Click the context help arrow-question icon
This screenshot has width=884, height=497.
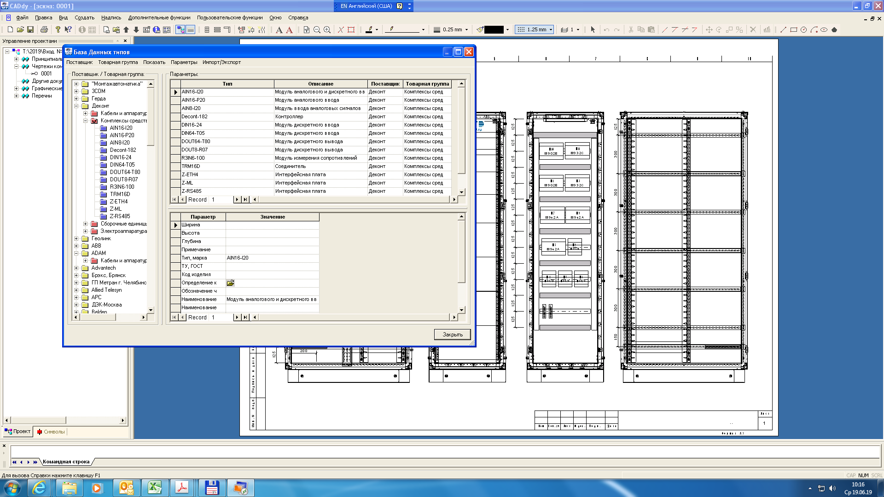(68, 29)
